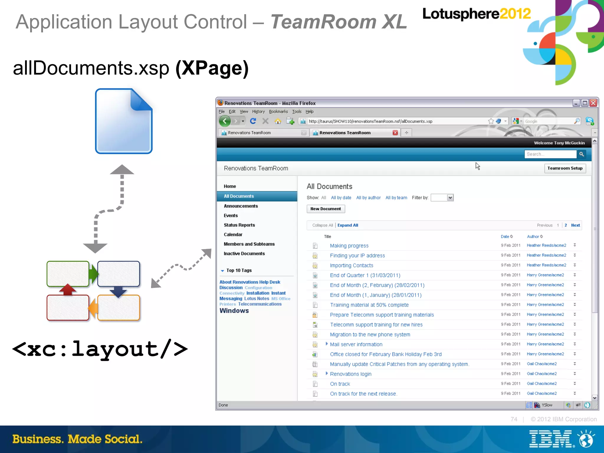The image size is (604, 453).
Task: Open author Heather Reeds/acme2 on Making progress row
Action: [546, 246]
